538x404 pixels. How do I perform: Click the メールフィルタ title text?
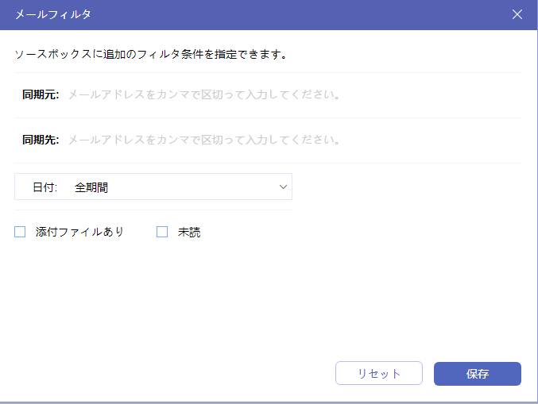[52, 14]
